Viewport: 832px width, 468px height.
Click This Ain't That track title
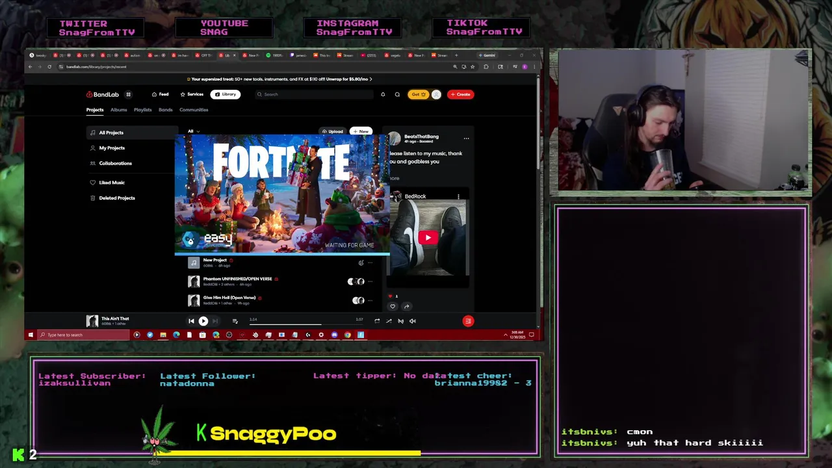[x=115, y=318]
